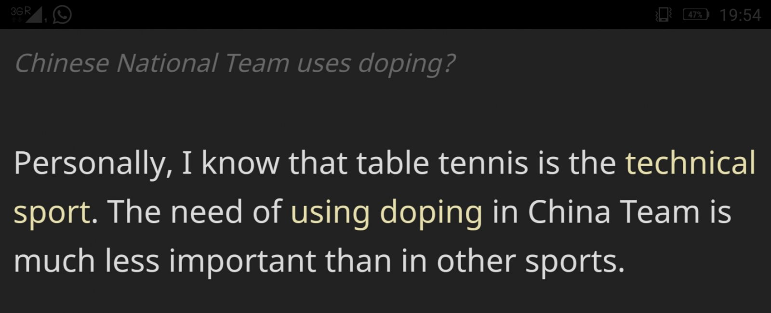Click the word 'important' in last line
Screen dimensions: 771x313
click(x=242, y=261)
